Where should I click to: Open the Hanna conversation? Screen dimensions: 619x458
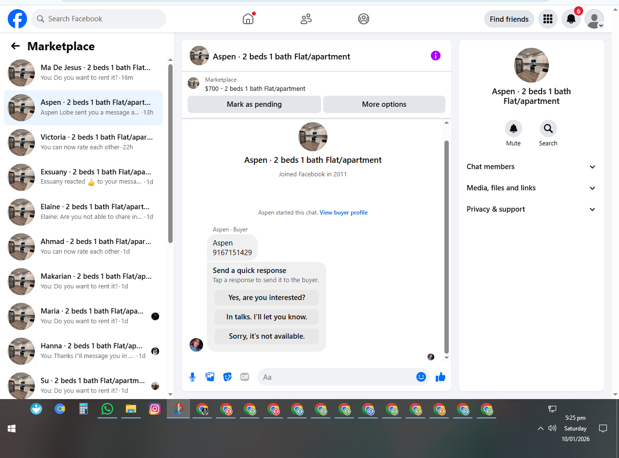pyautogui.click(x=83, y=351)
